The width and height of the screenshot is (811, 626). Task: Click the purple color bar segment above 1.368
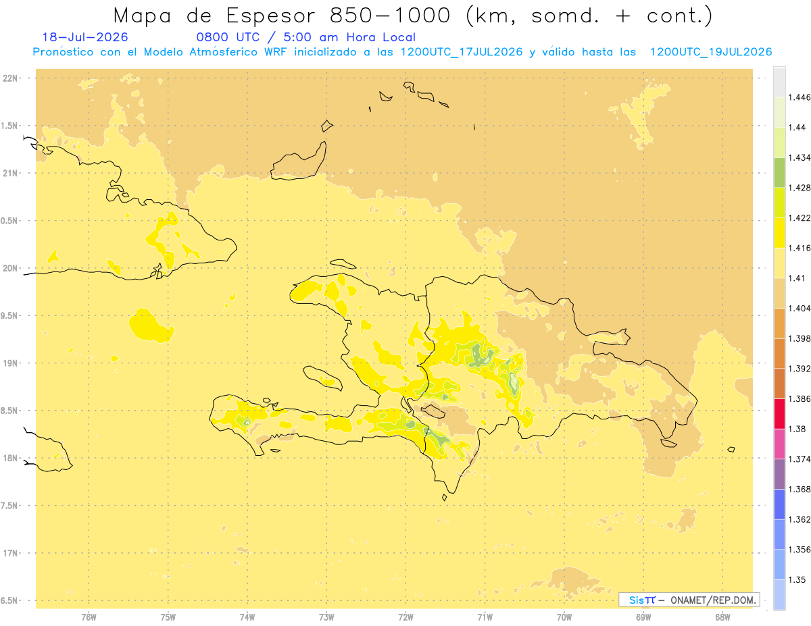[779, 473]
